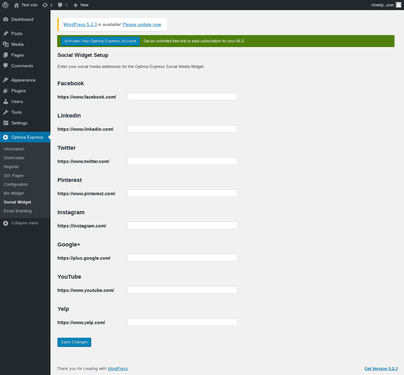Click the https://www.yelp.com/ label
404x375 pixels.
click(x=81, y=323)
